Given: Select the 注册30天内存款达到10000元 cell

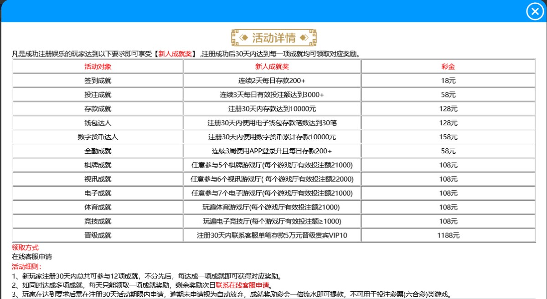Looking at the screenshot, I should point(272,109).
